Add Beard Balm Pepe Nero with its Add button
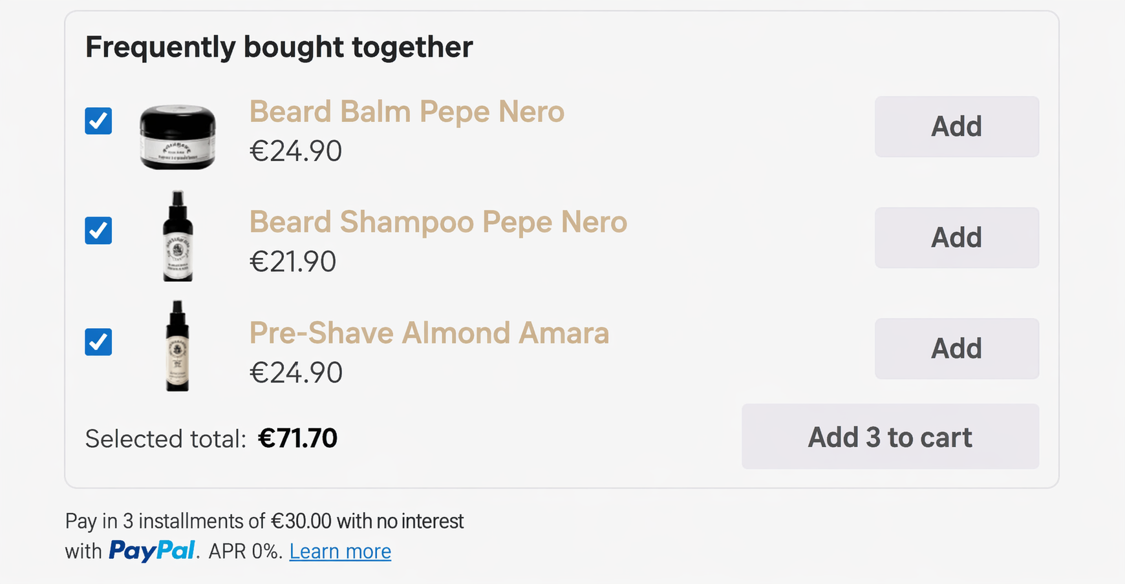This screenshot has width=1125, height=584. point(956,127)
